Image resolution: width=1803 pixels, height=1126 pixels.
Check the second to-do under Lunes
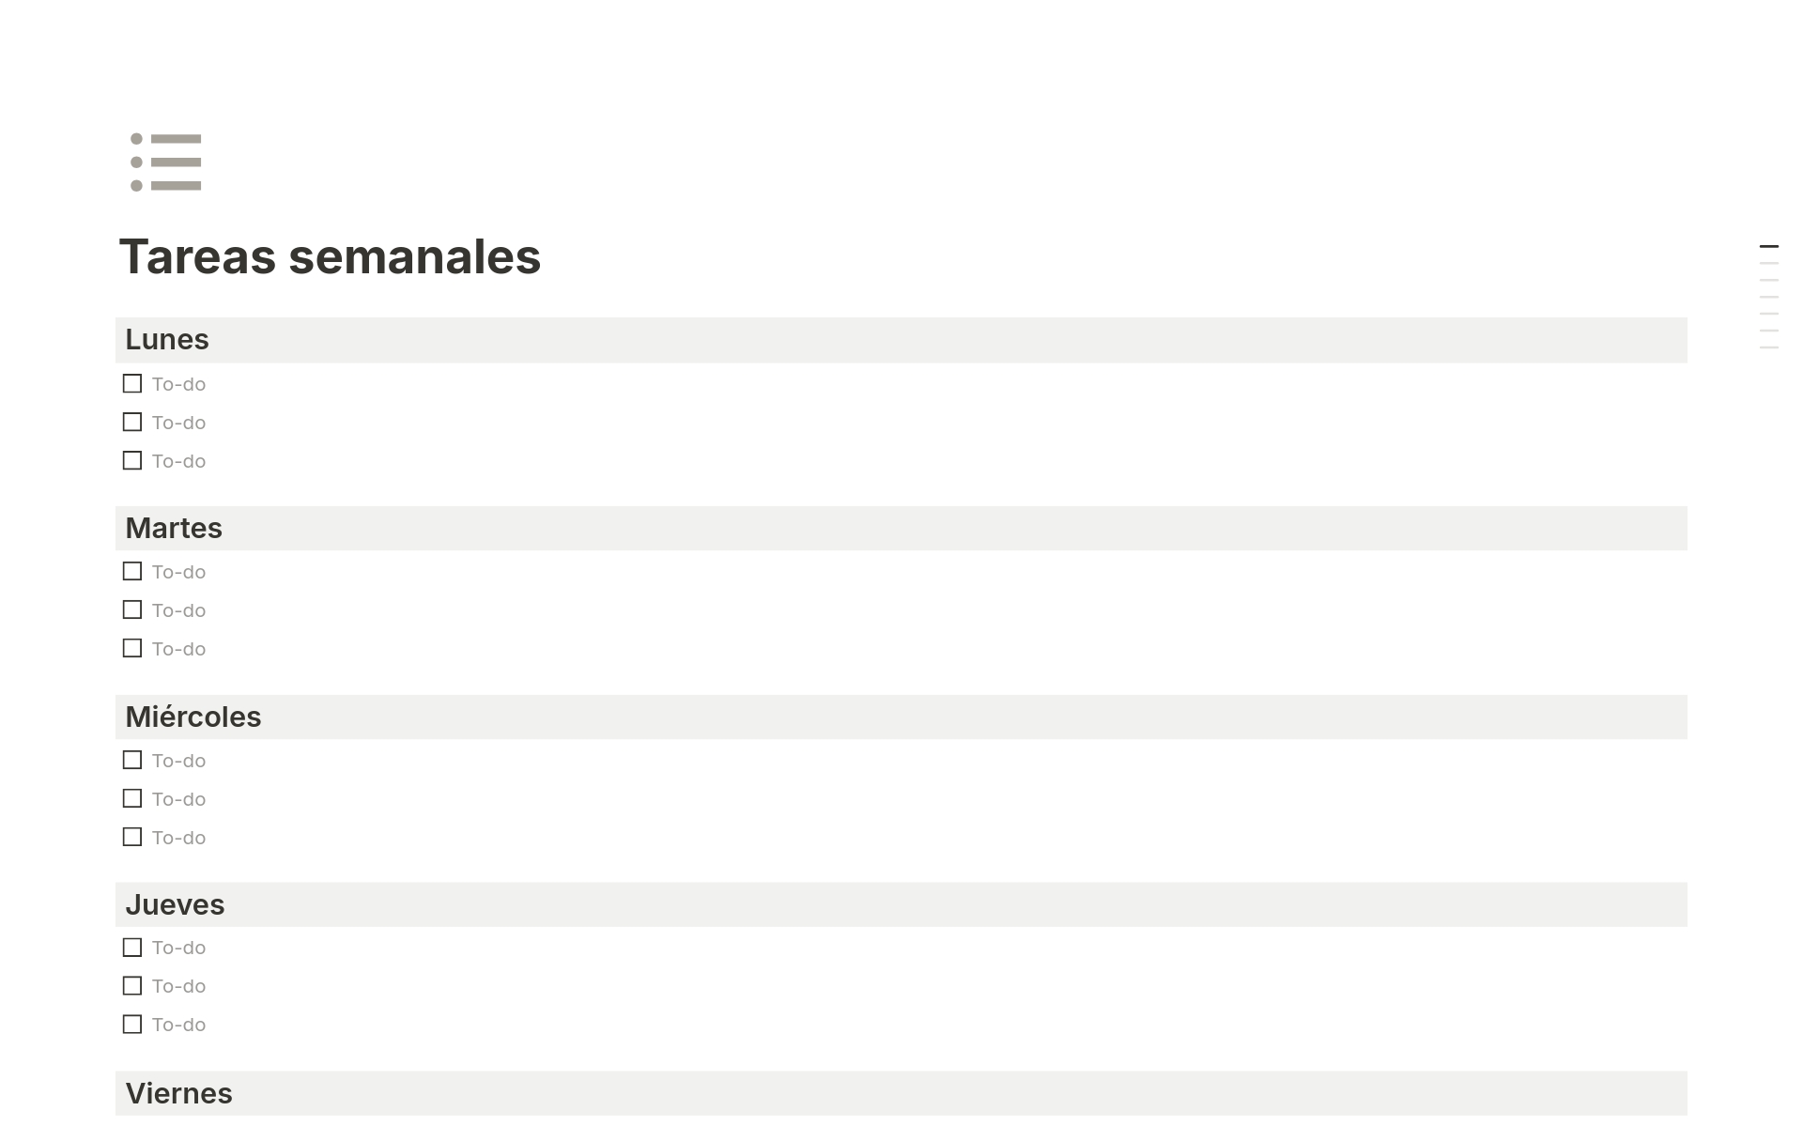click(131, 422)
